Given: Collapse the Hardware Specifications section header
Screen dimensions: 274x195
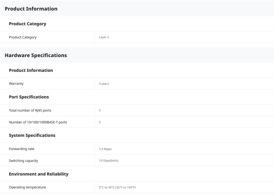Looking at the screenshot, I should [x=36, y=55].
